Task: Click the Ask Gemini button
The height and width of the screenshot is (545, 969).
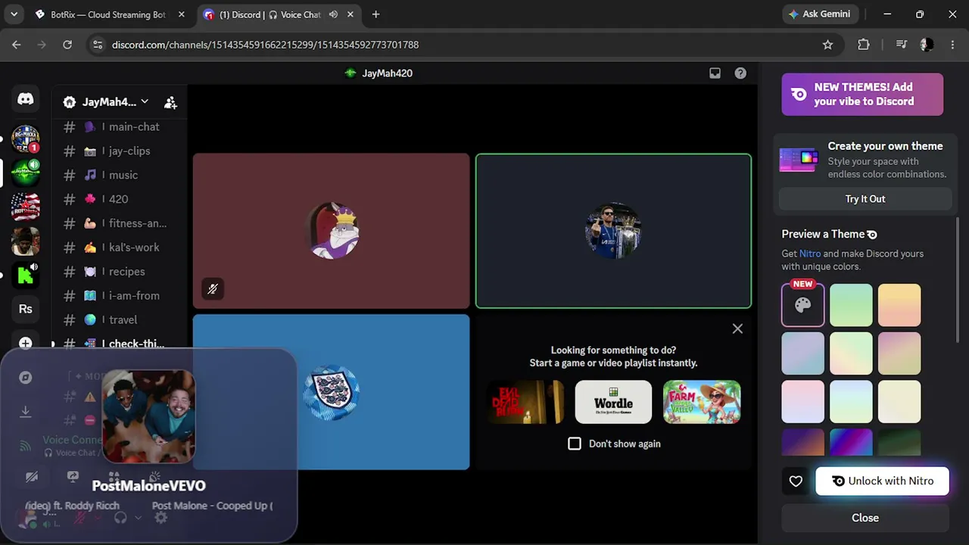Action: [x=820, y=14]
